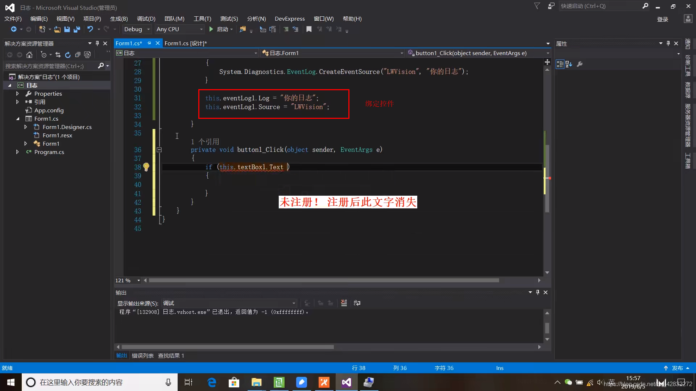This screenshot has width=696, height=391.
Task: Toggle auto-hide pin of Output panel
Action: pyautogui.click(x=538, y=292)
